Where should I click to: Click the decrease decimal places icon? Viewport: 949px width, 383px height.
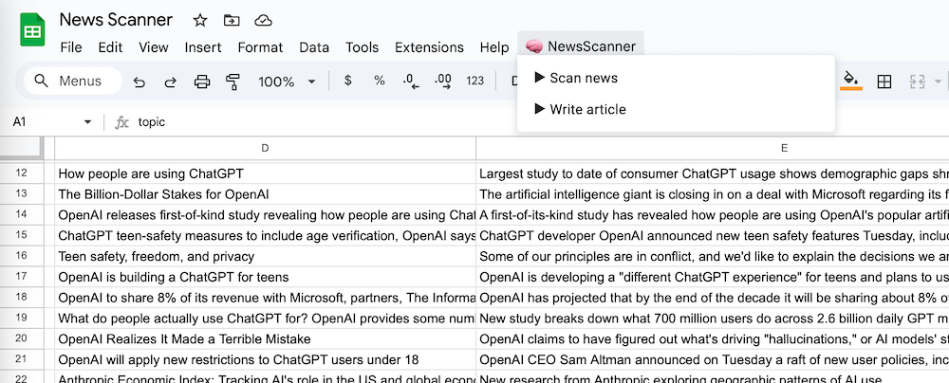[410, 82]
